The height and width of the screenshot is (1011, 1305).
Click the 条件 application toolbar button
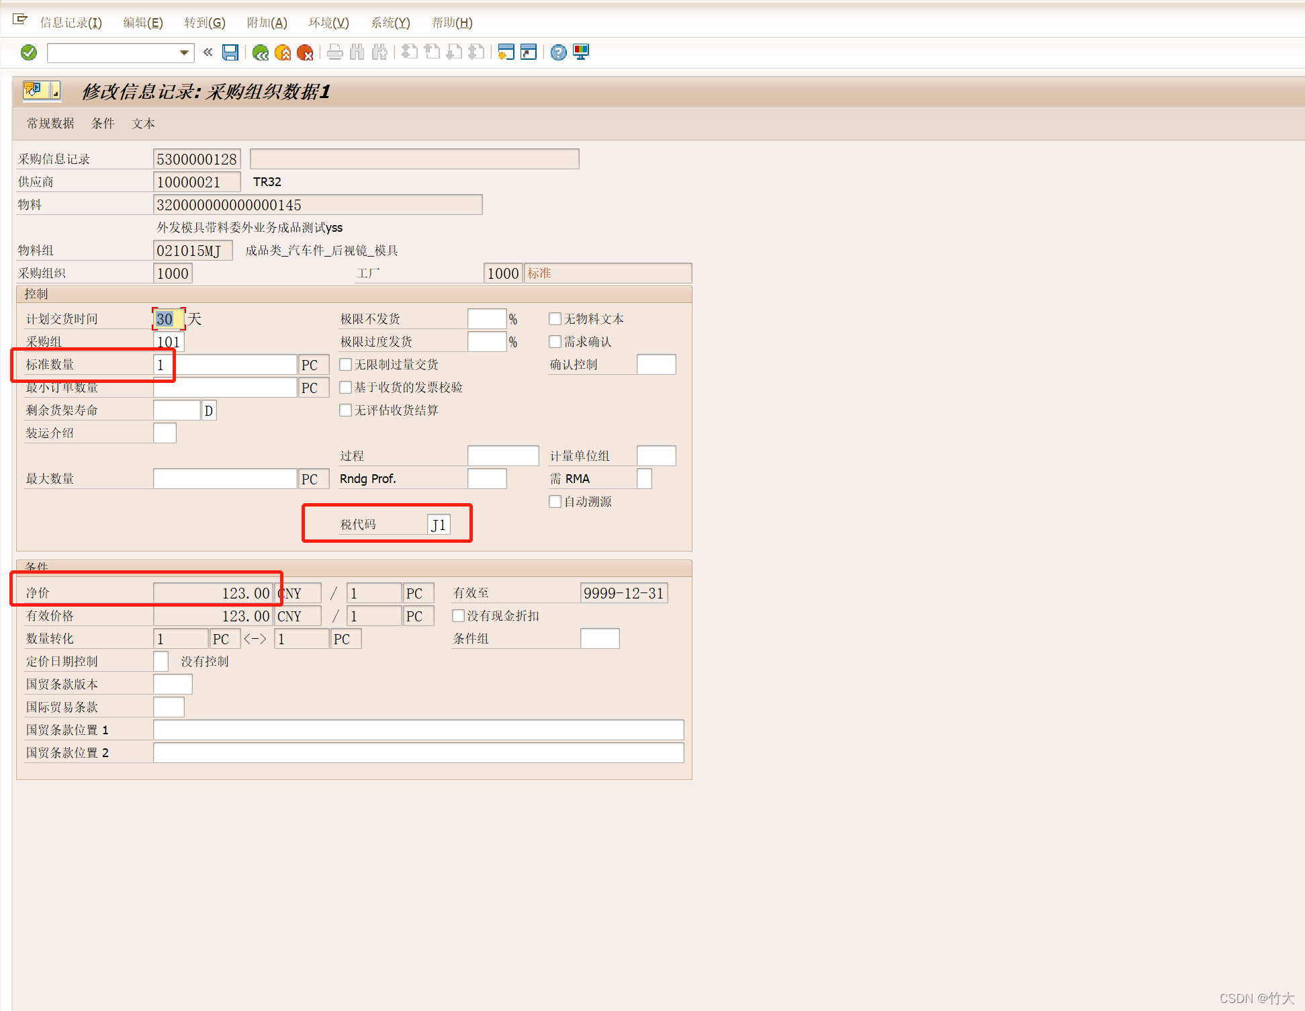pyautogui.click(x=103, y=124)
